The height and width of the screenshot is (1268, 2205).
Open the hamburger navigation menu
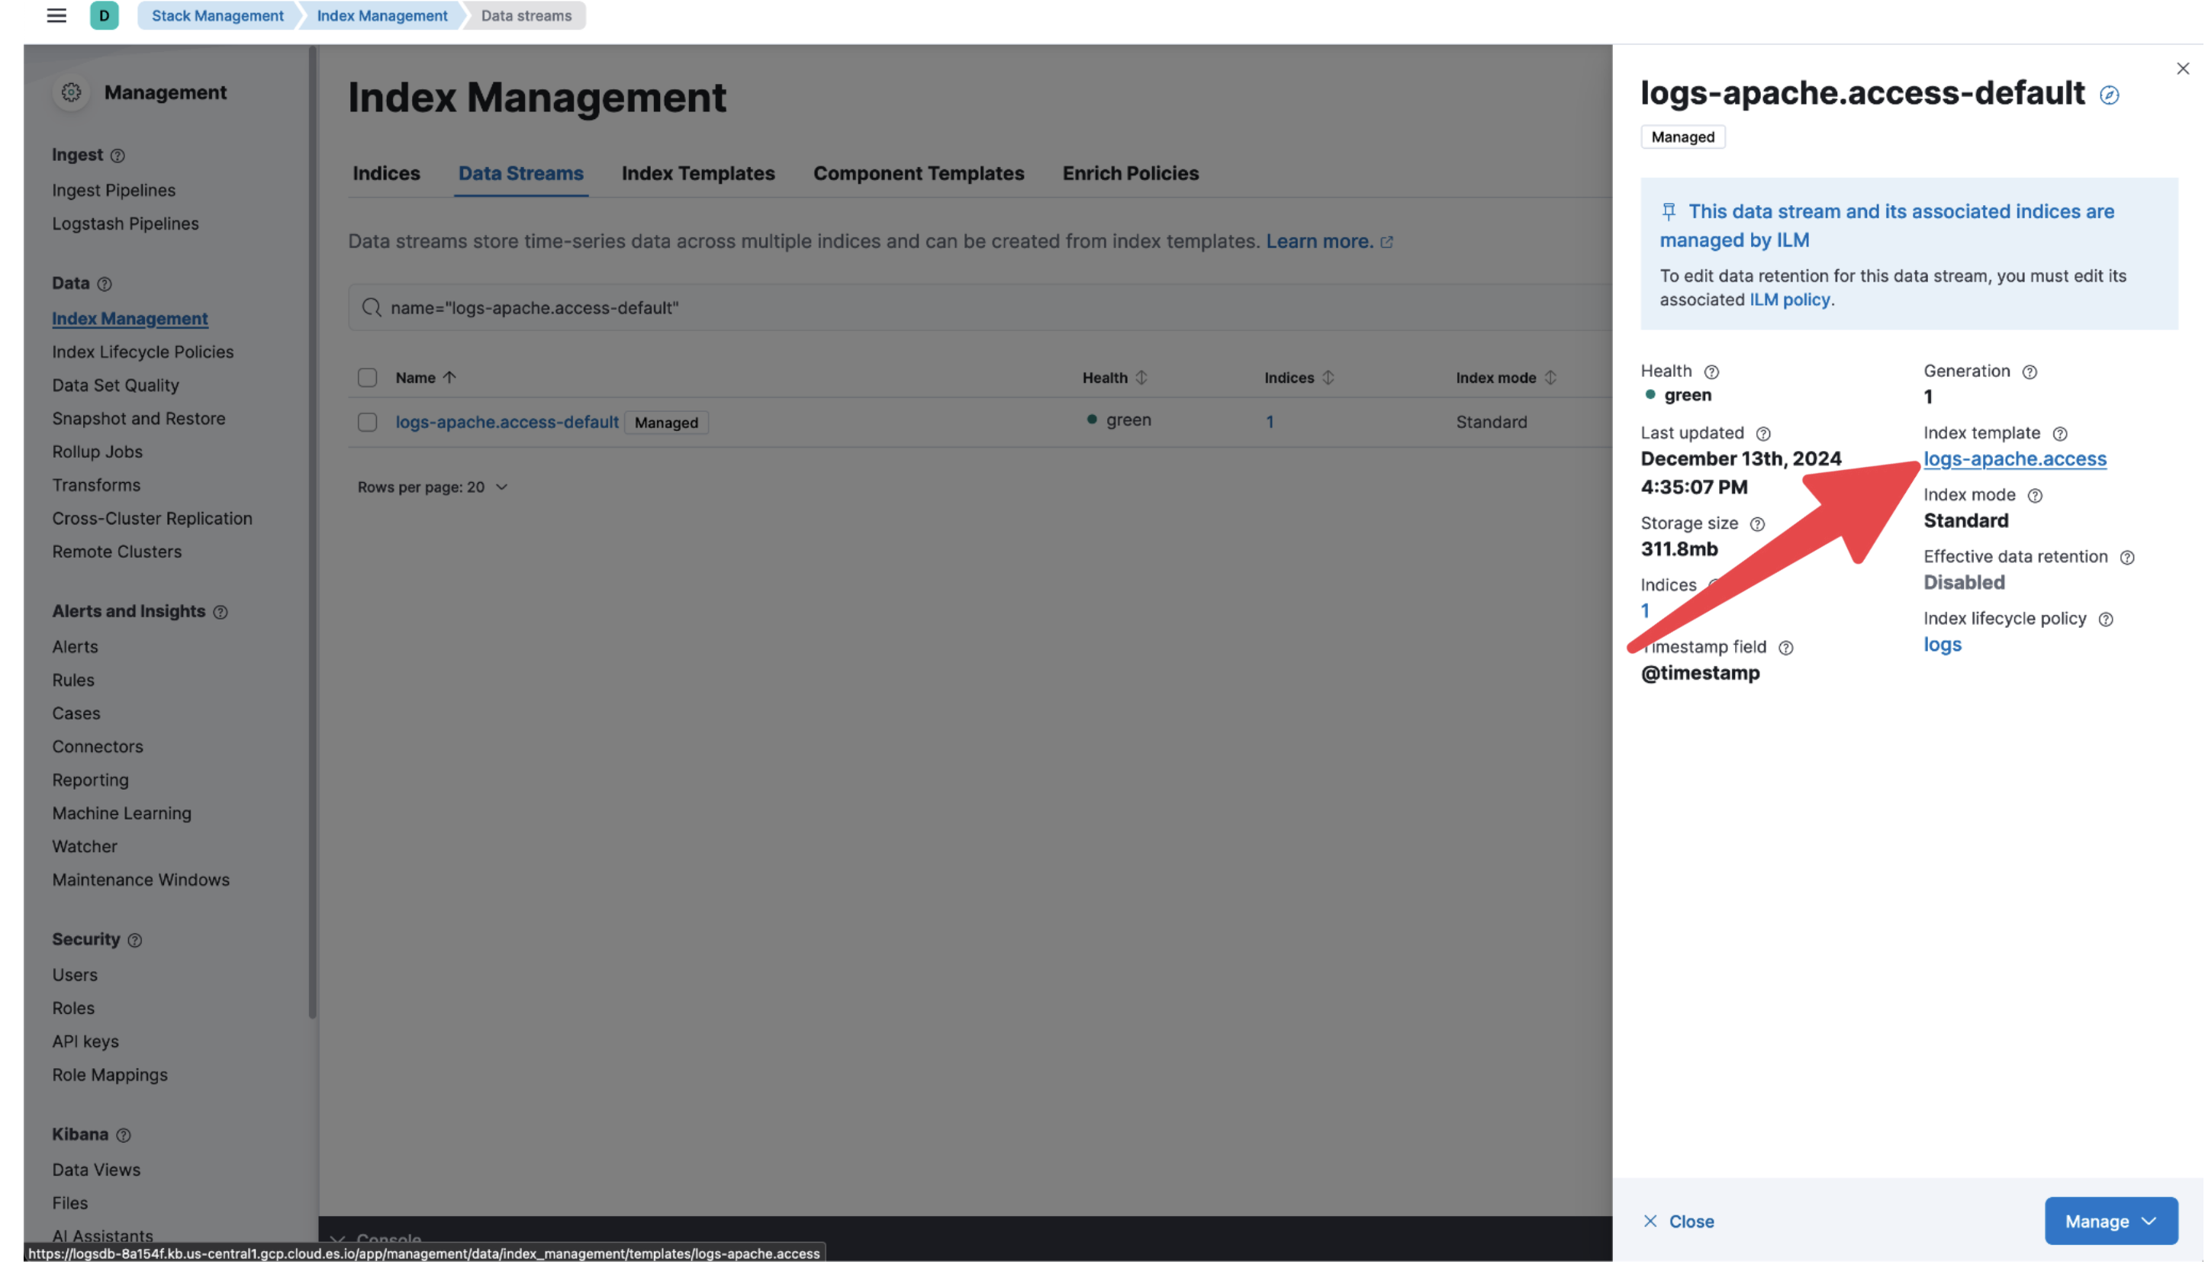56,14
